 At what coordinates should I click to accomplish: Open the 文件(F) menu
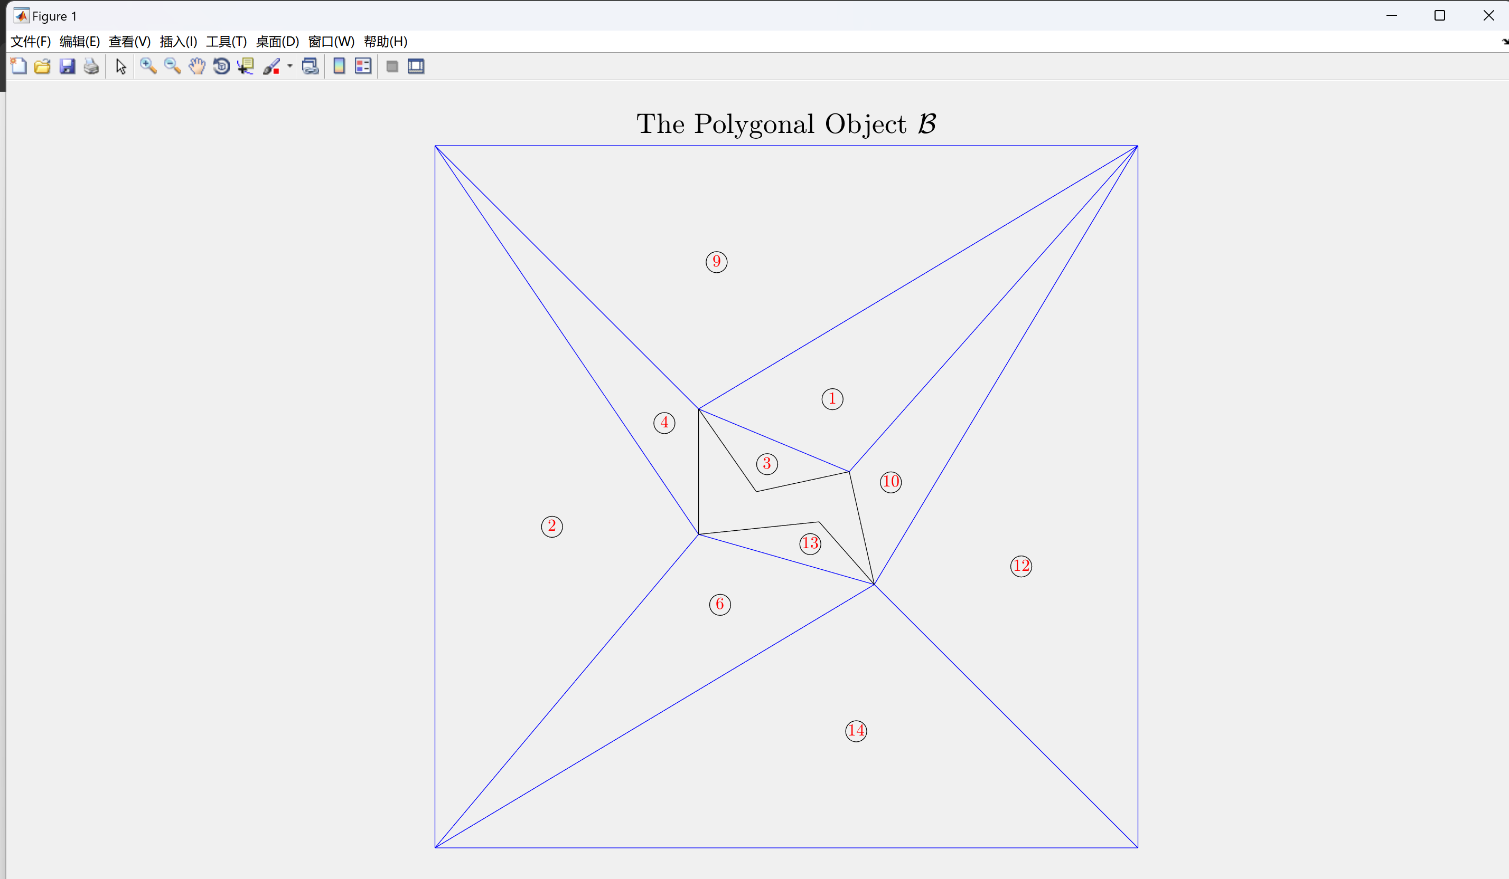point(31,41)
